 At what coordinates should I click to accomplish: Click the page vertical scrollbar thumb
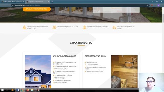163,18
